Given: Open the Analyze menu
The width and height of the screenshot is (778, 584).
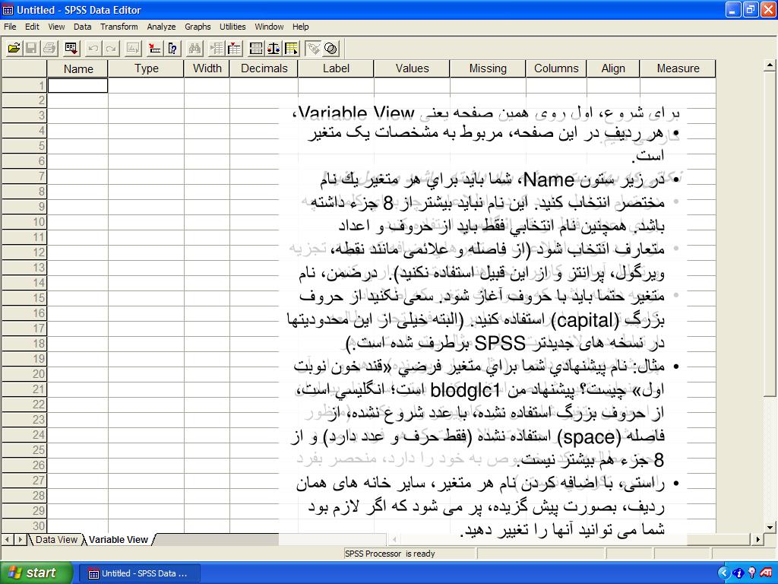Looking at the screenshot, I should 161,27.
